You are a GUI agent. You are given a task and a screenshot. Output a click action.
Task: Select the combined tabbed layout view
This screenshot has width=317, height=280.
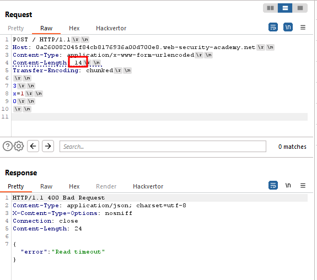pyautogui.click(x=300, y=8)
